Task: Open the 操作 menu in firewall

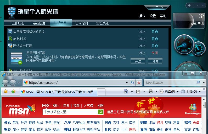Action: point(142,16)
